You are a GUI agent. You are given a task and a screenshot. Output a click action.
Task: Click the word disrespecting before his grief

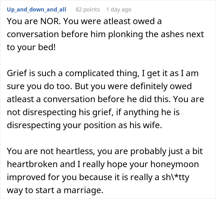tap(49, 112)
